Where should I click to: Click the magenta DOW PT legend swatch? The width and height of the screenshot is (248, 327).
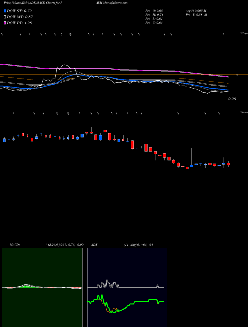click(5, 23)
